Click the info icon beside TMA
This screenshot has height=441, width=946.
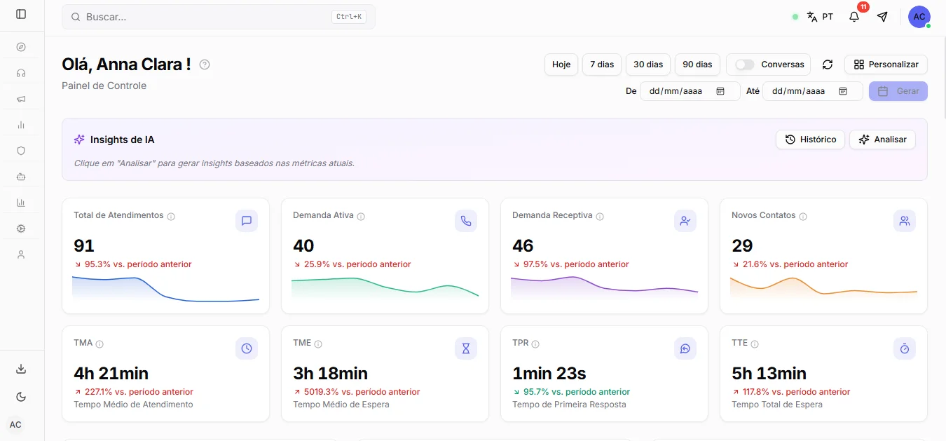click(x=100, y=344)
